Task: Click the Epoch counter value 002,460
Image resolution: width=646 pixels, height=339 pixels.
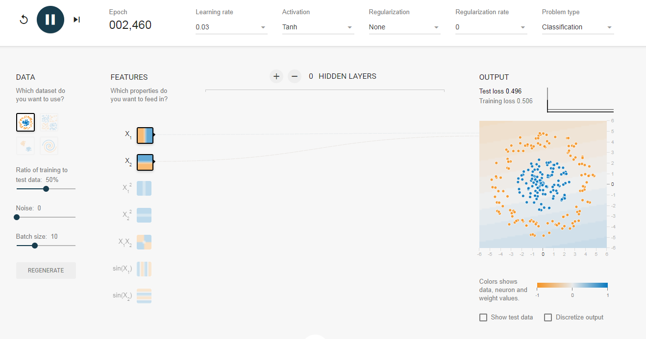Action: click(x=130, y=25)
